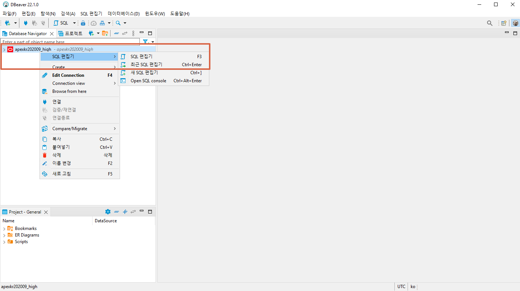Expand the Scripts folder arrow
Screen dimensions: 520x291
point(4,242)
